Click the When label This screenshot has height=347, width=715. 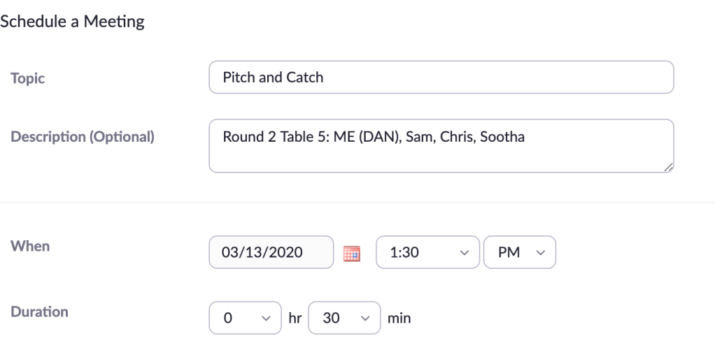point(30,246)
